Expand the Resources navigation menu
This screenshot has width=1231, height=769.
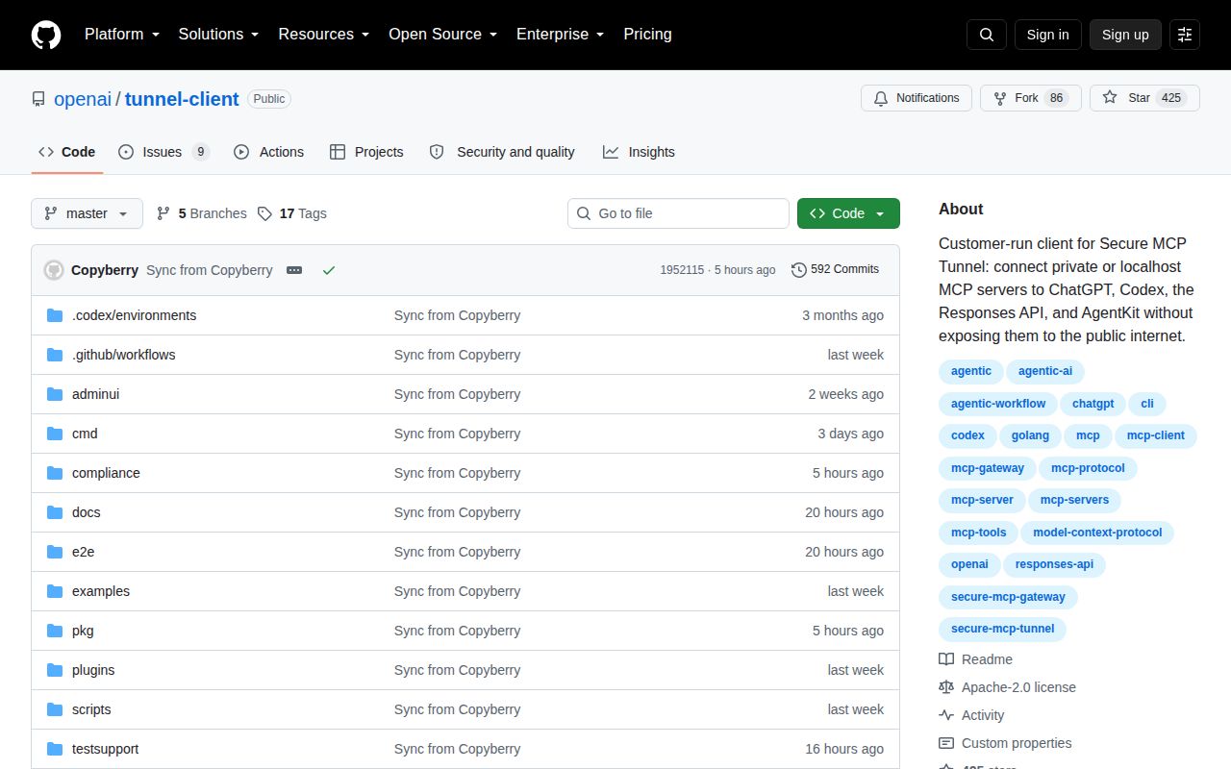click(324, 35)
